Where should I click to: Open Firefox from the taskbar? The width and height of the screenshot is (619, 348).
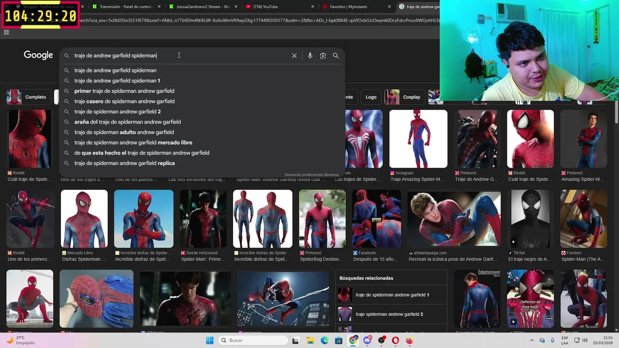coord(410,340)
